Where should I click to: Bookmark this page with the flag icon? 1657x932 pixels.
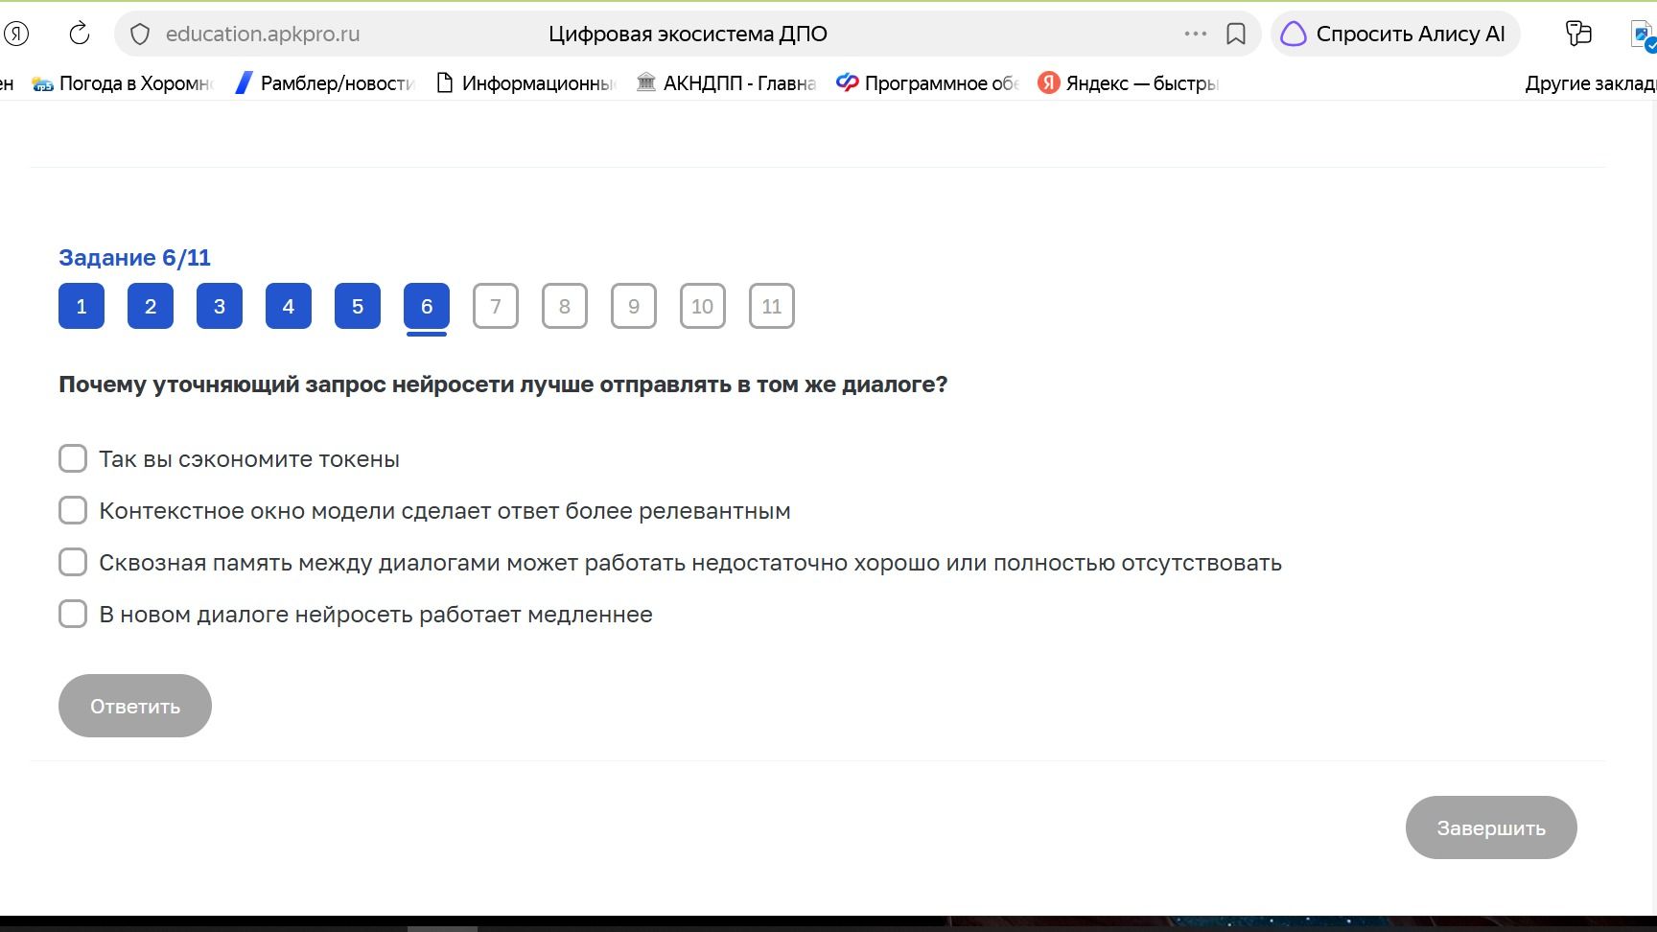point(1236,35)
